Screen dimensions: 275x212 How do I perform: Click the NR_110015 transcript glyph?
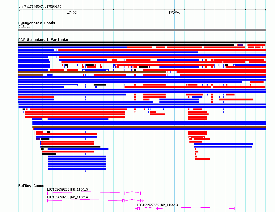(x=95, y=193)
